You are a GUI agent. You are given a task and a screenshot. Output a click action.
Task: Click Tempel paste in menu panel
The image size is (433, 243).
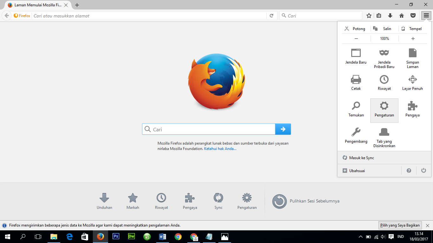coord(412,28)
